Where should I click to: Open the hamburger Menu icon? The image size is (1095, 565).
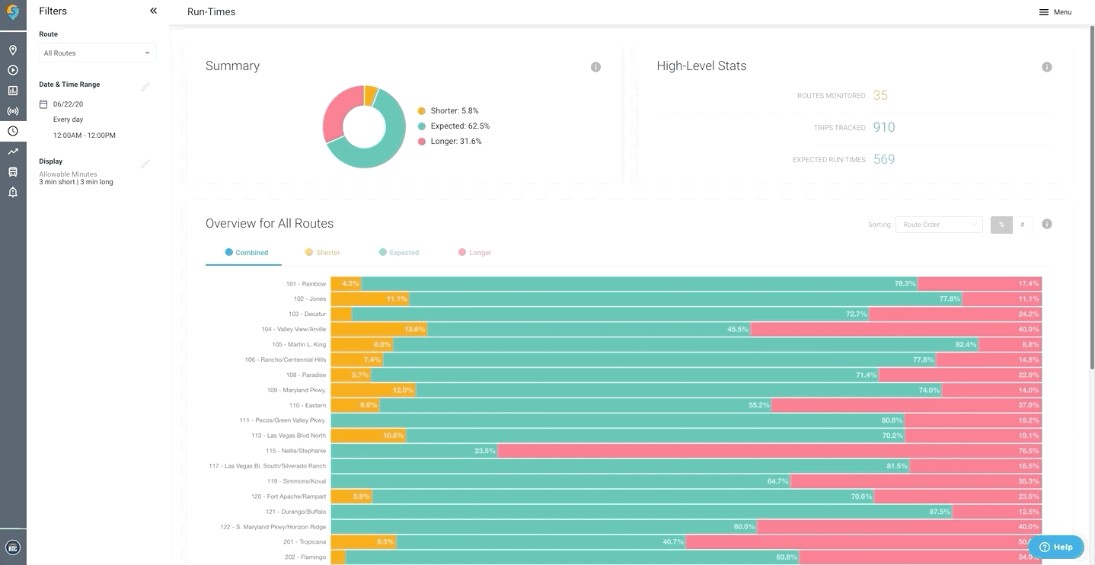coord(1043,12)
